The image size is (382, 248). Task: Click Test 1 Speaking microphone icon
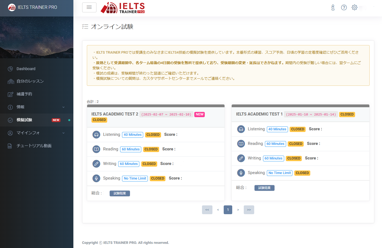241,173
